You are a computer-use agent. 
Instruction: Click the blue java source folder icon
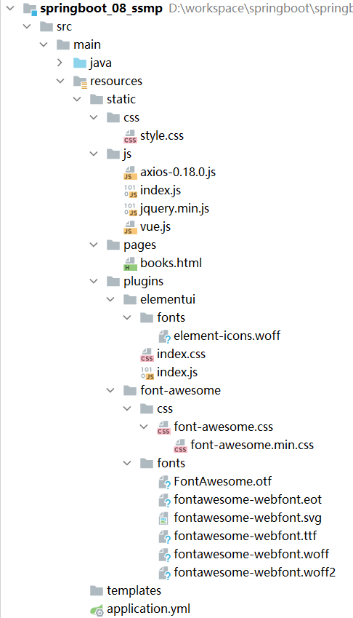tap(80, 63)
